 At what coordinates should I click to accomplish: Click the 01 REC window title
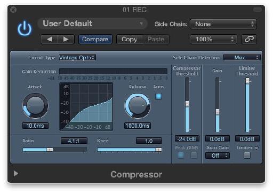134,10
